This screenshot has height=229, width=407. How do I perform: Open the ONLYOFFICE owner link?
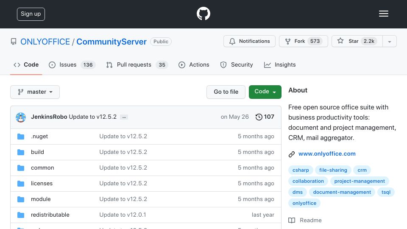click(45, 42)
